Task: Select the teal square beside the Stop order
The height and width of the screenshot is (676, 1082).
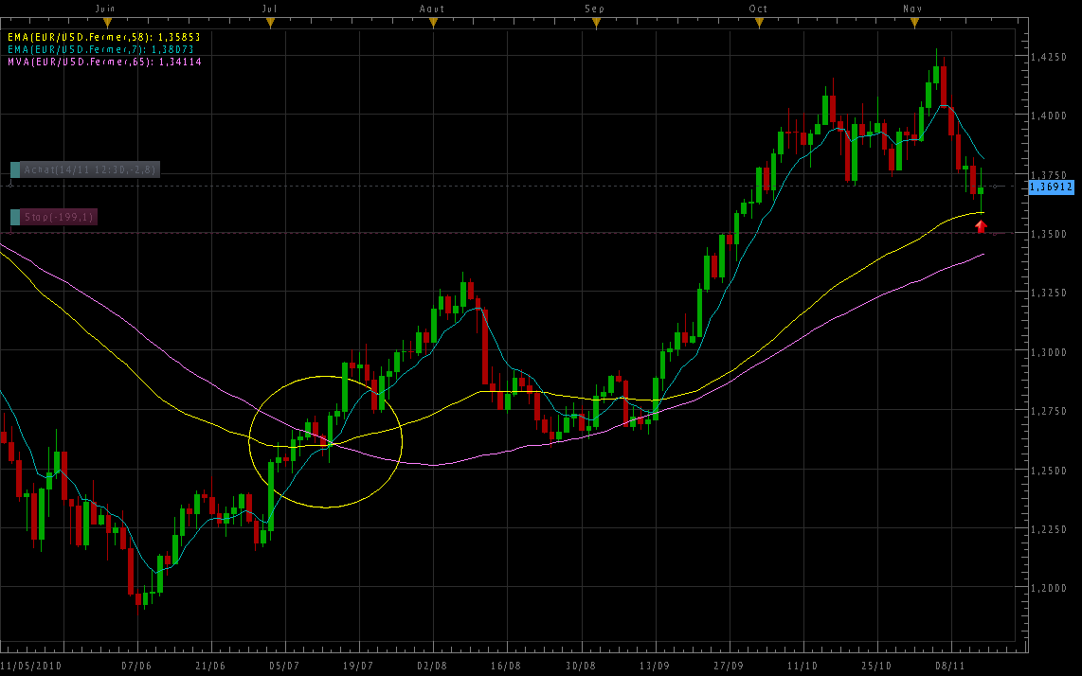Action: click(x=15, y=218)
